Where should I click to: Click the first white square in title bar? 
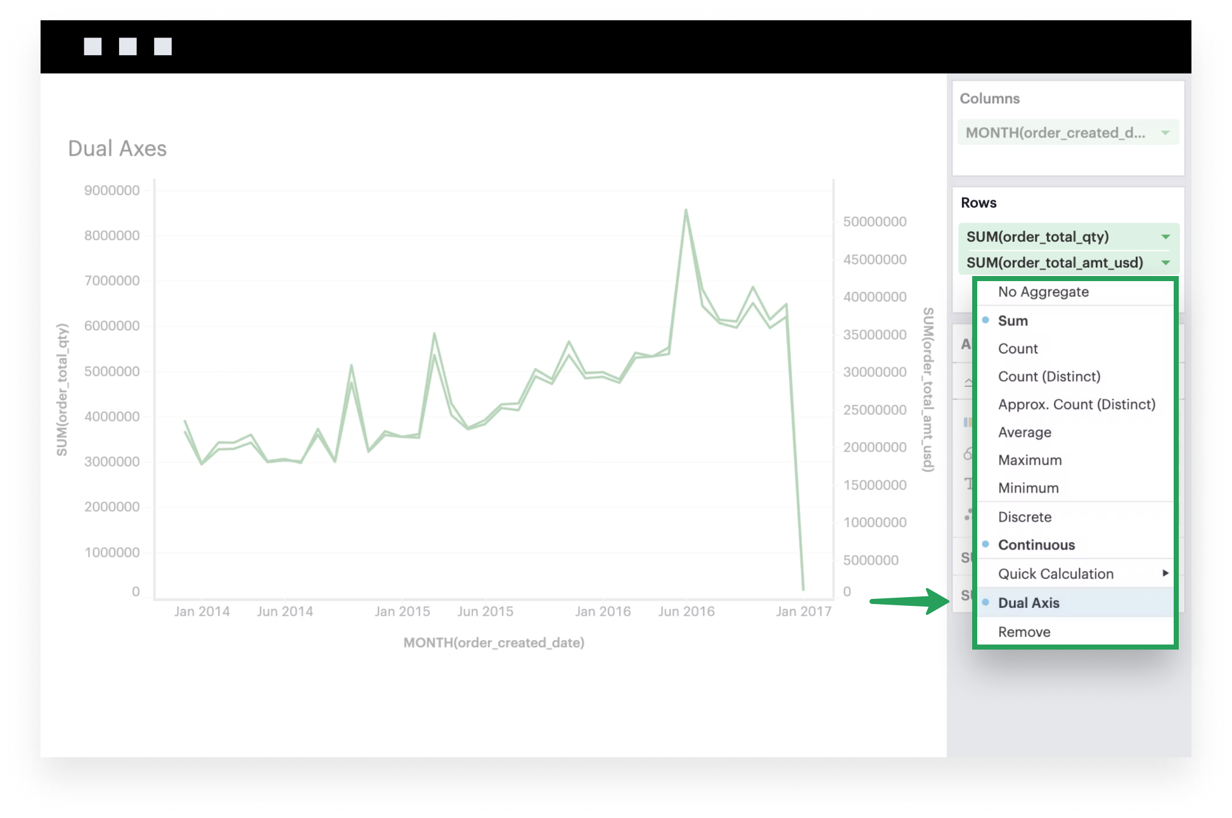(x=93, y=47)
